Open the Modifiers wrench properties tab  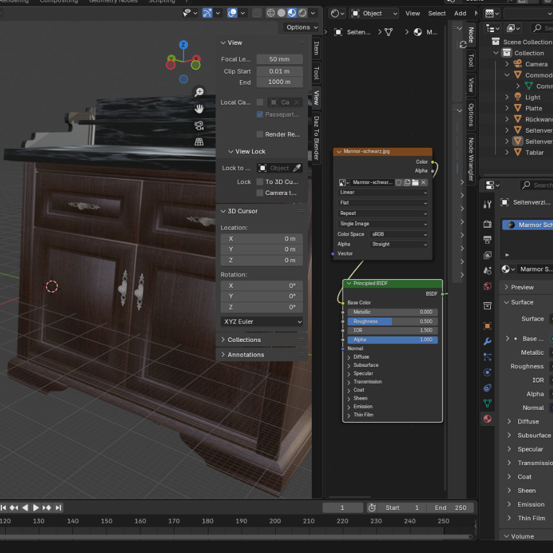coord(488,341)
